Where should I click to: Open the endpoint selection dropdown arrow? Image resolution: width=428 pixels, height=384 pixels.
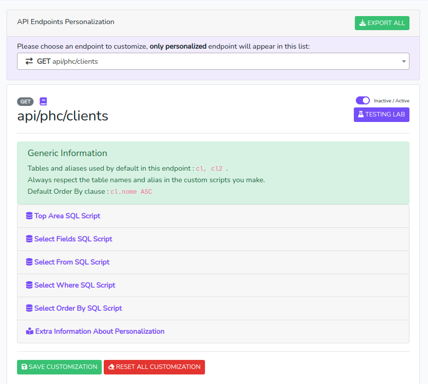click(403, 61)
